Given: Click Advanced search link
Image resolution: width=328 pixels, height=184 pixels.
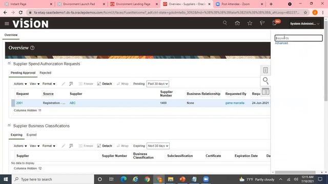Looking at the screenshot, I should point(281,43).
